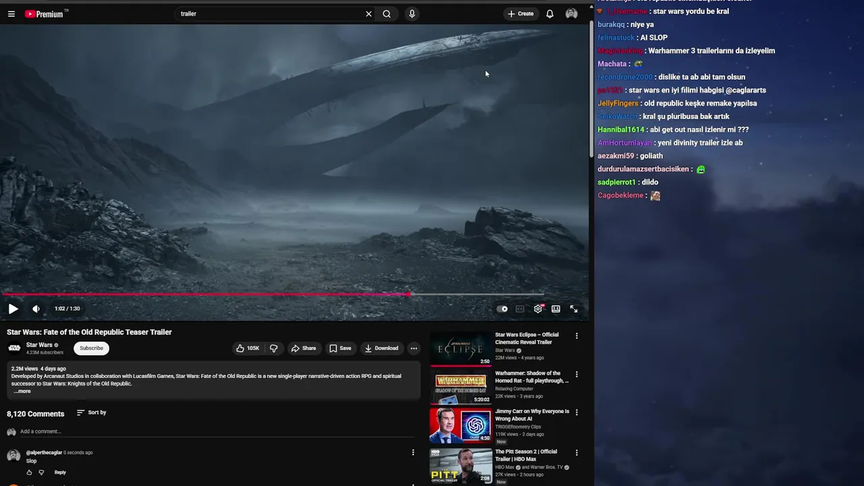Reply to the 'Slop' comment
This screenshot has width=864, height=486.
pyautogui.click(x=60, y=473)
